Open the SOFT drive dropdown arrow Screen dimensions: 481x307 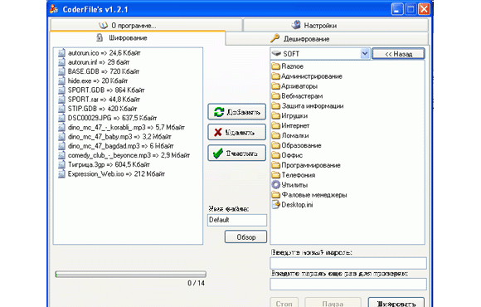[x=364, y=54]
